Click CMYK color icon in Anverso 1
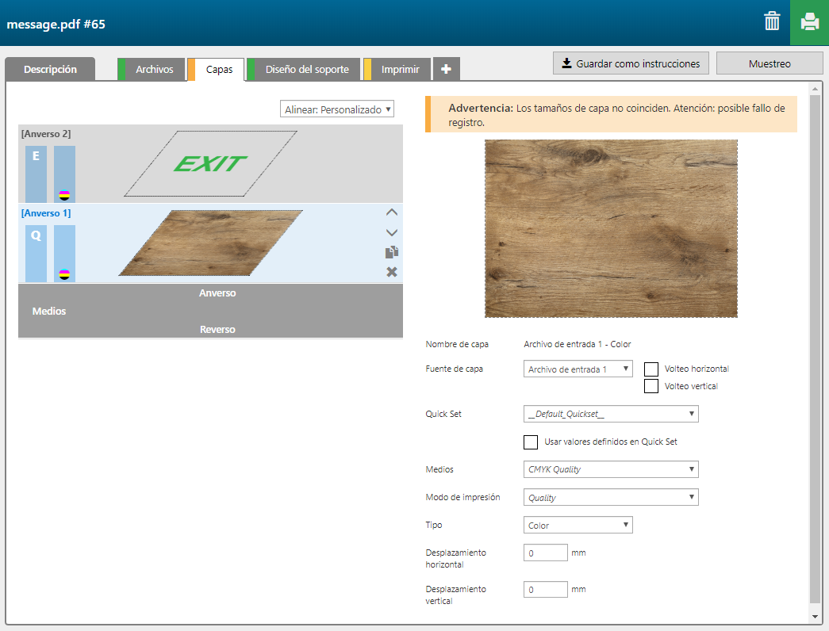 pyautogui.click(x=64, y=275)
